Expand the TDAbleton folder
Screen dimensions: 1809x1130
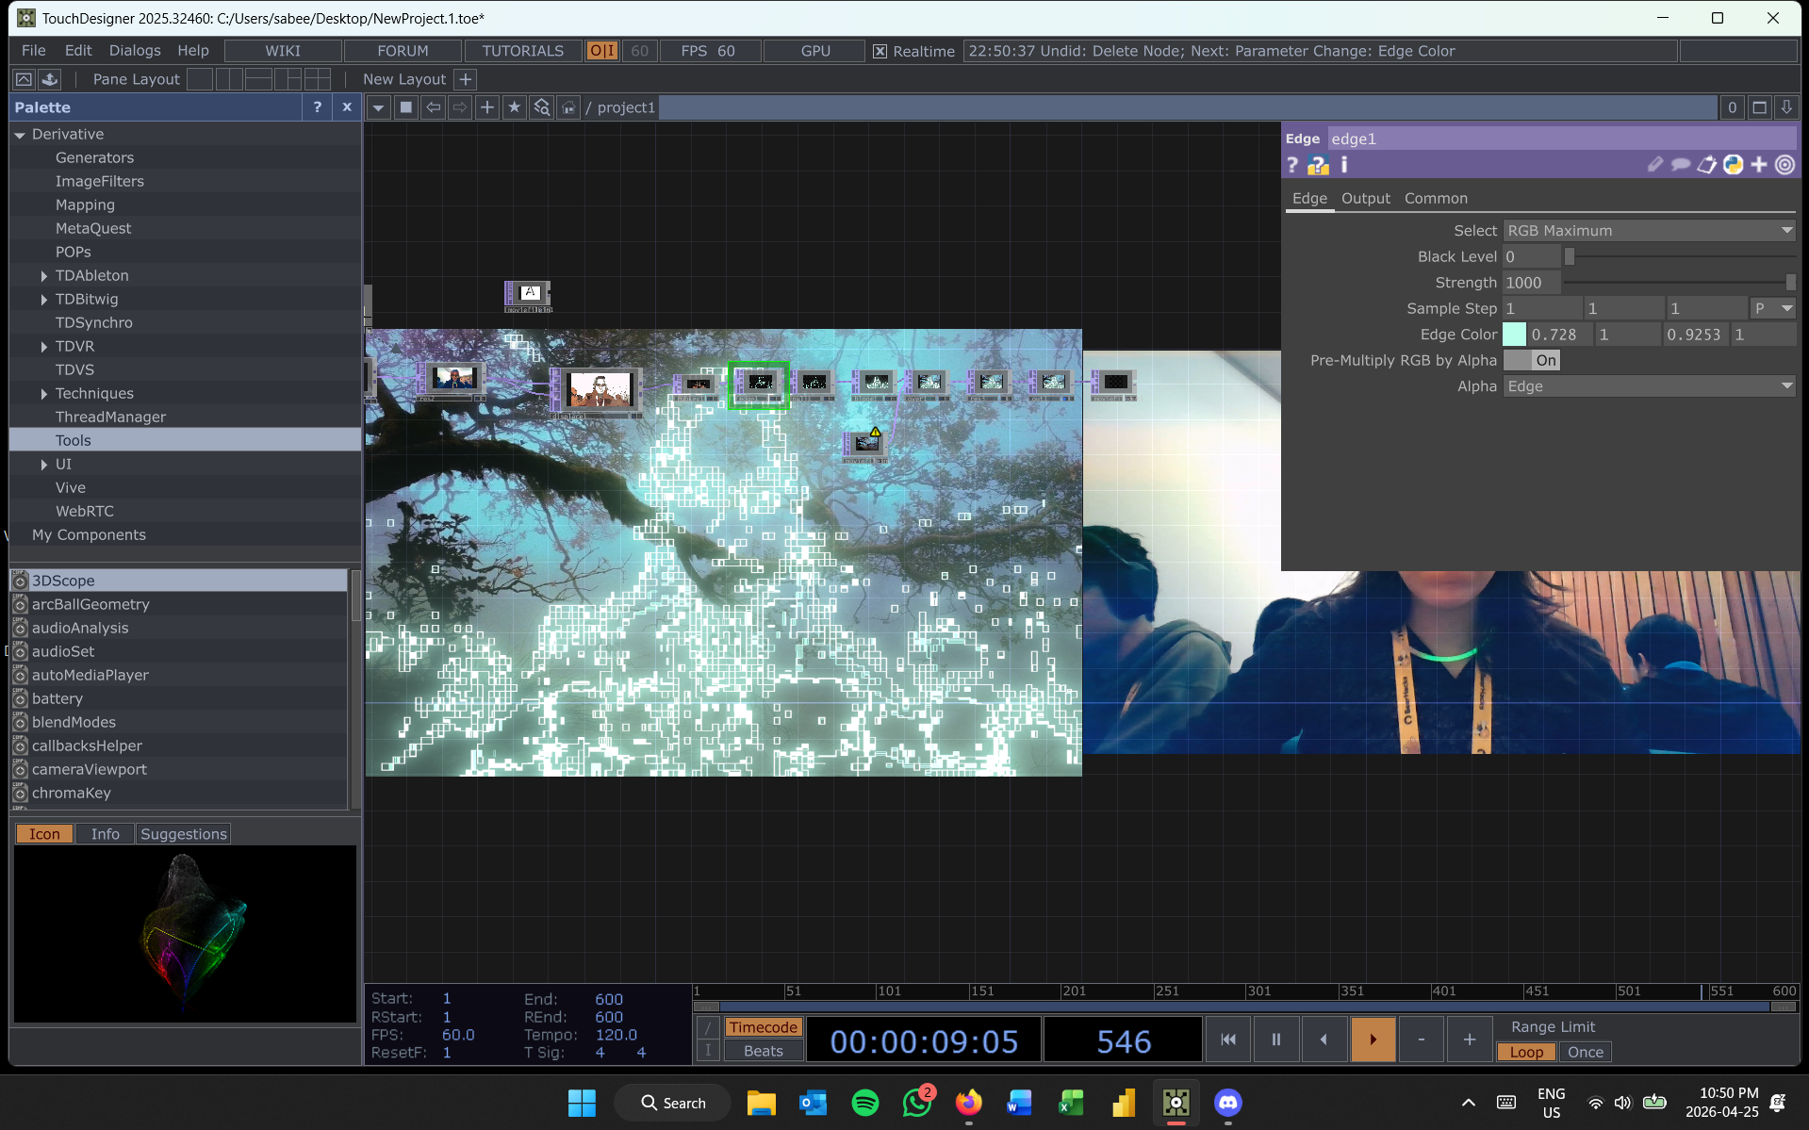(44, 276)
